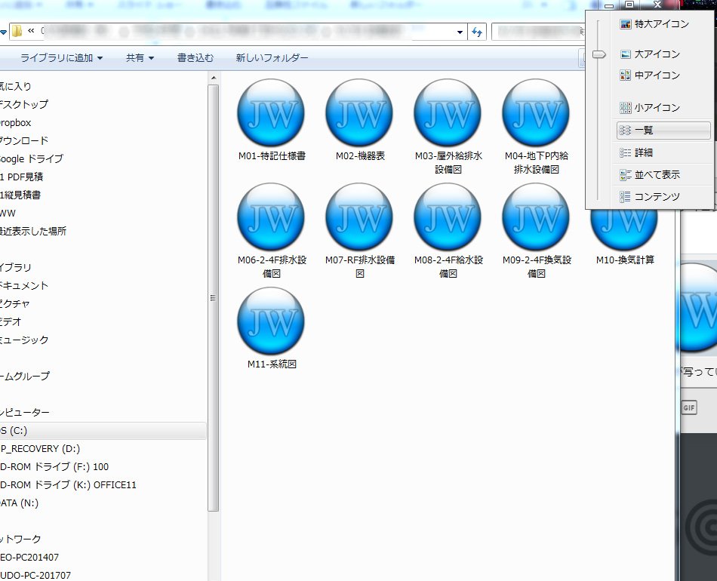The height and width of the screenshot is (581, 717).
Task: Click navigation pane scroll up arrow
Action: pyautogui.click(x=213, y=78)
